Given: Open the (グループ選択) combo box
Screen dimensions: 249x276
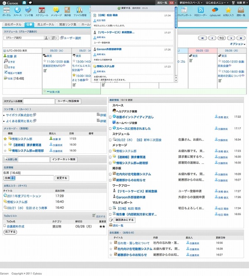Looking at the screenshot, I should coord(23,38).
